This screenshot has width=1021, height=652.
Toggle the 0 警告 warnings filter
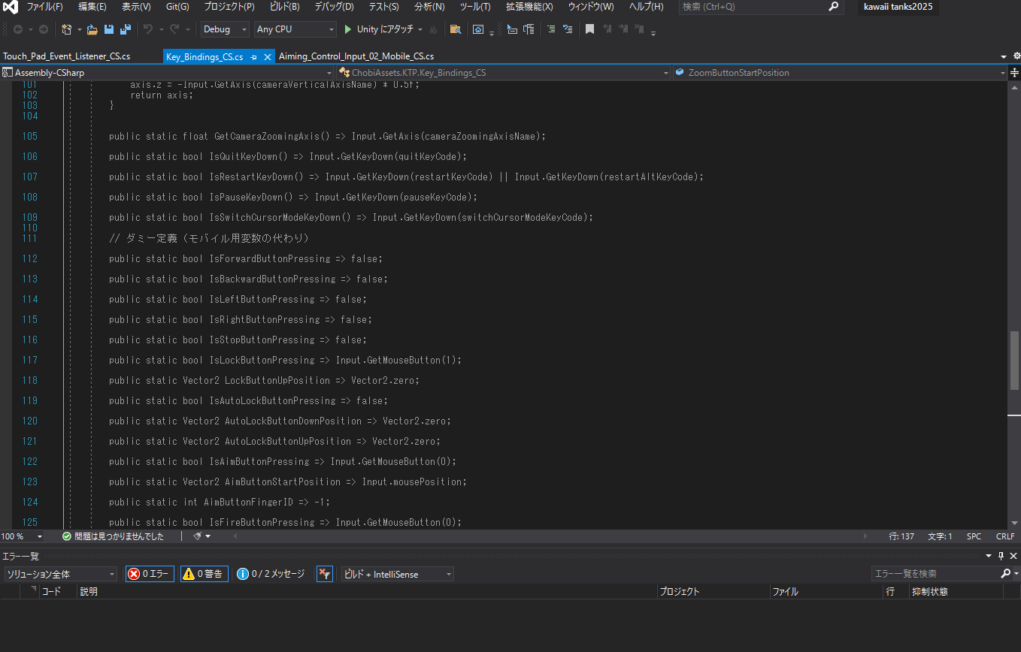(204, 574)
